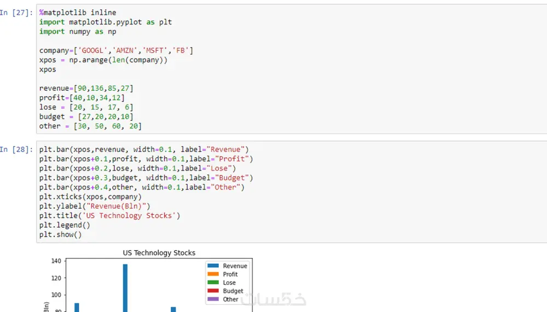Click the plt.xticks code line
Viewport: 547px width, 312px height.
pos(90,197)
